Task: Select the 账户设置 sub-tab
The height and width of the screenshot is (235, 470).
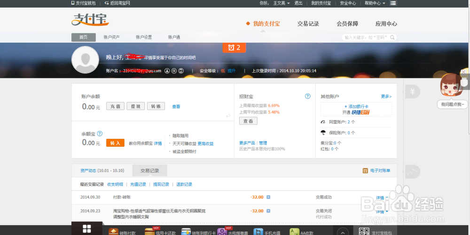Action: coord(143,38)
